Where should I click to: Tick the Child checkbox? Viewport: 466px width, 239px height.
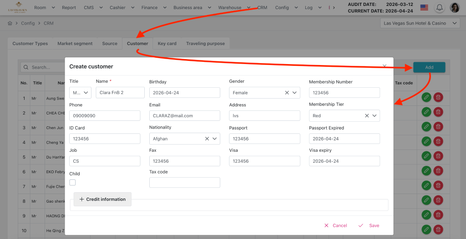[x=72, y=183]
